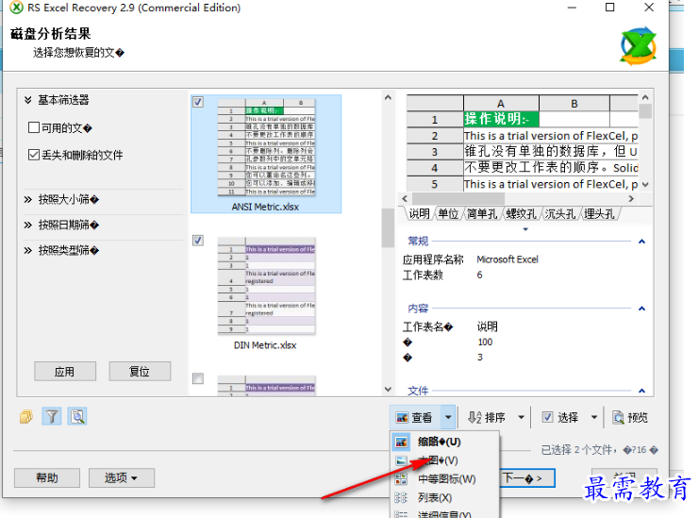The height and width of the screenshot is (518, 699).
Task: Select the DIN Metric.xlsx thumbnail
Action: [266, 286]
